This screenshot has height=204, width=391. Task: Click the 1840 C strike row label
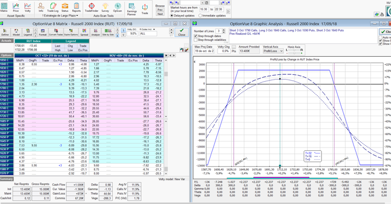coord(6,64)
